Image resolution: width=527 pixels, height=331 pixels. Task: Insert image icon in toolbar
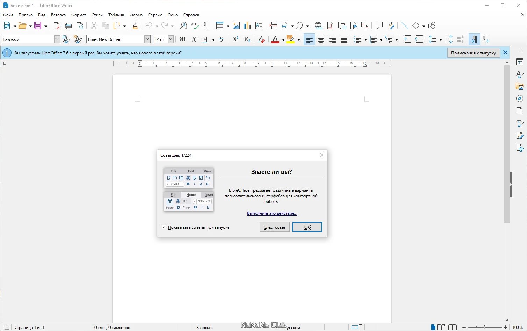[236, 25]
